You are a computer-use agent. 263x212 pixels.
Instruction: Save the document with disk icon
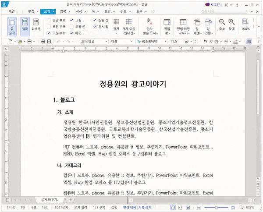coord(29,42)
